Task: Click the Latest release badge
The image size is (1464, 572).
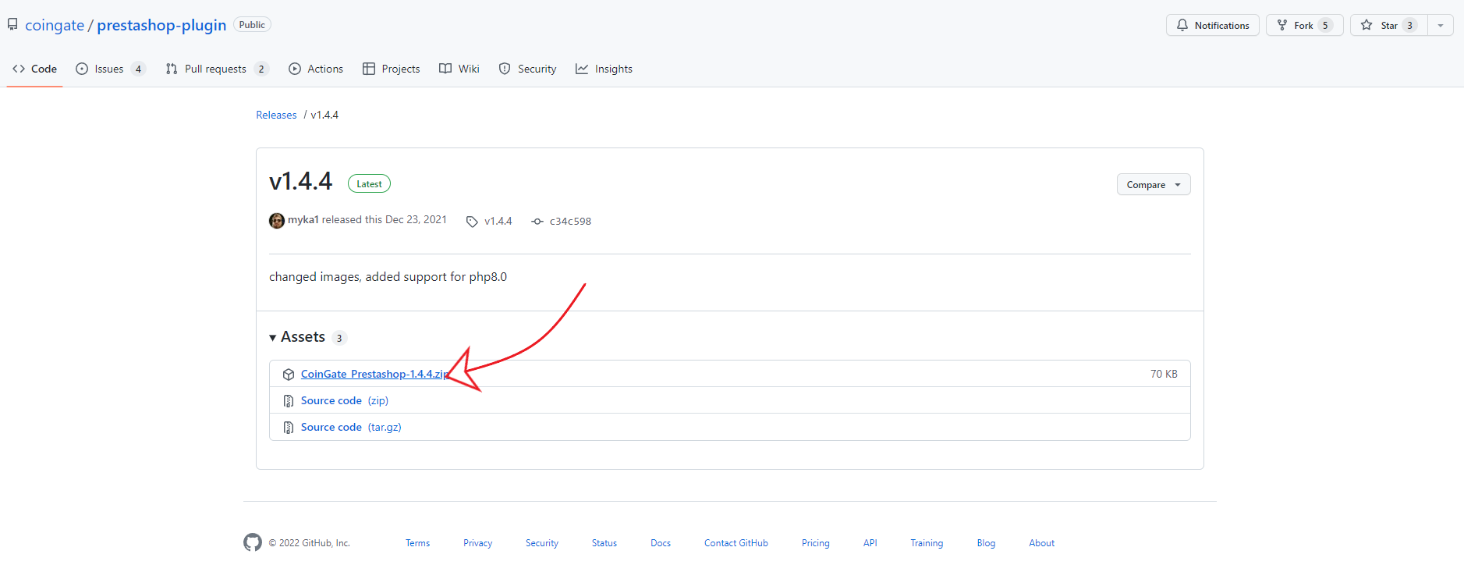Action: (369, 184)
